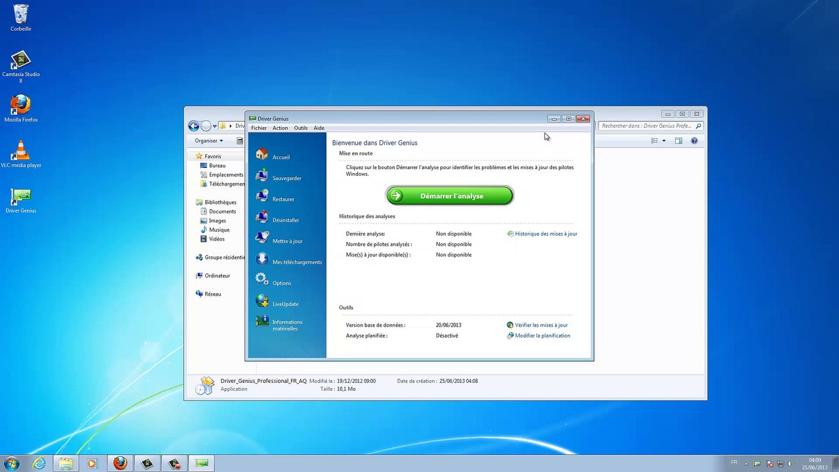Open Firefox from the taskbar

point(120,463)
